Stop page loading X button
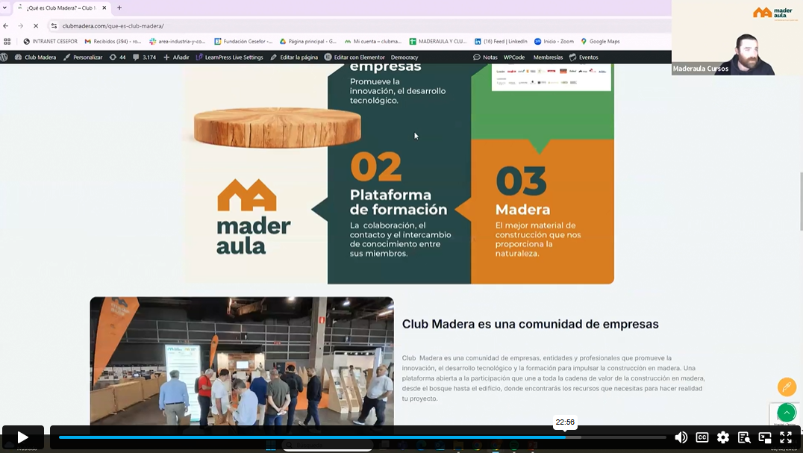Image resolution: width=803 pixels, height=453 pixels. [36, 25]
